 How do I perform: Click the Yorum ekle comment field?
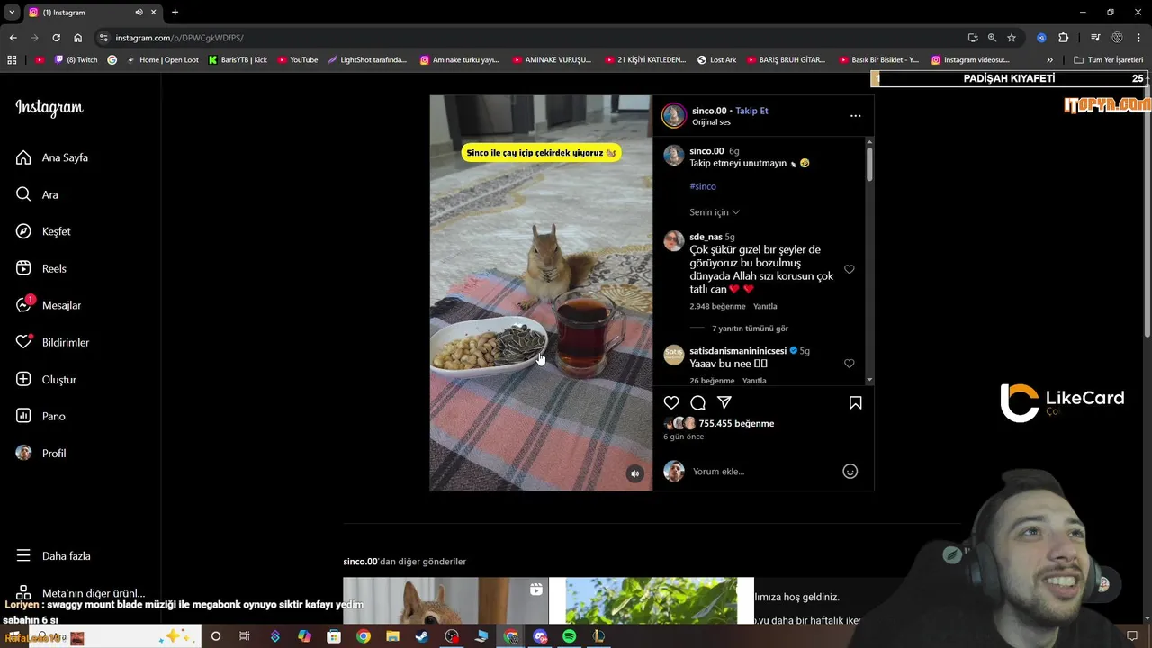(x=760, y=471)
